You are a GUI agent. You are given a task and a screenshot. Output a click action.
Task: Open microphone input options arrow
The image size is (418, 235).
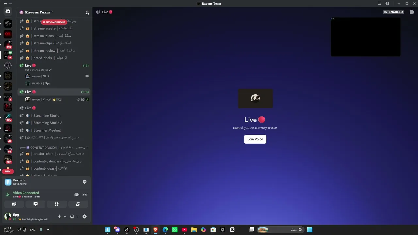[65, 216]
